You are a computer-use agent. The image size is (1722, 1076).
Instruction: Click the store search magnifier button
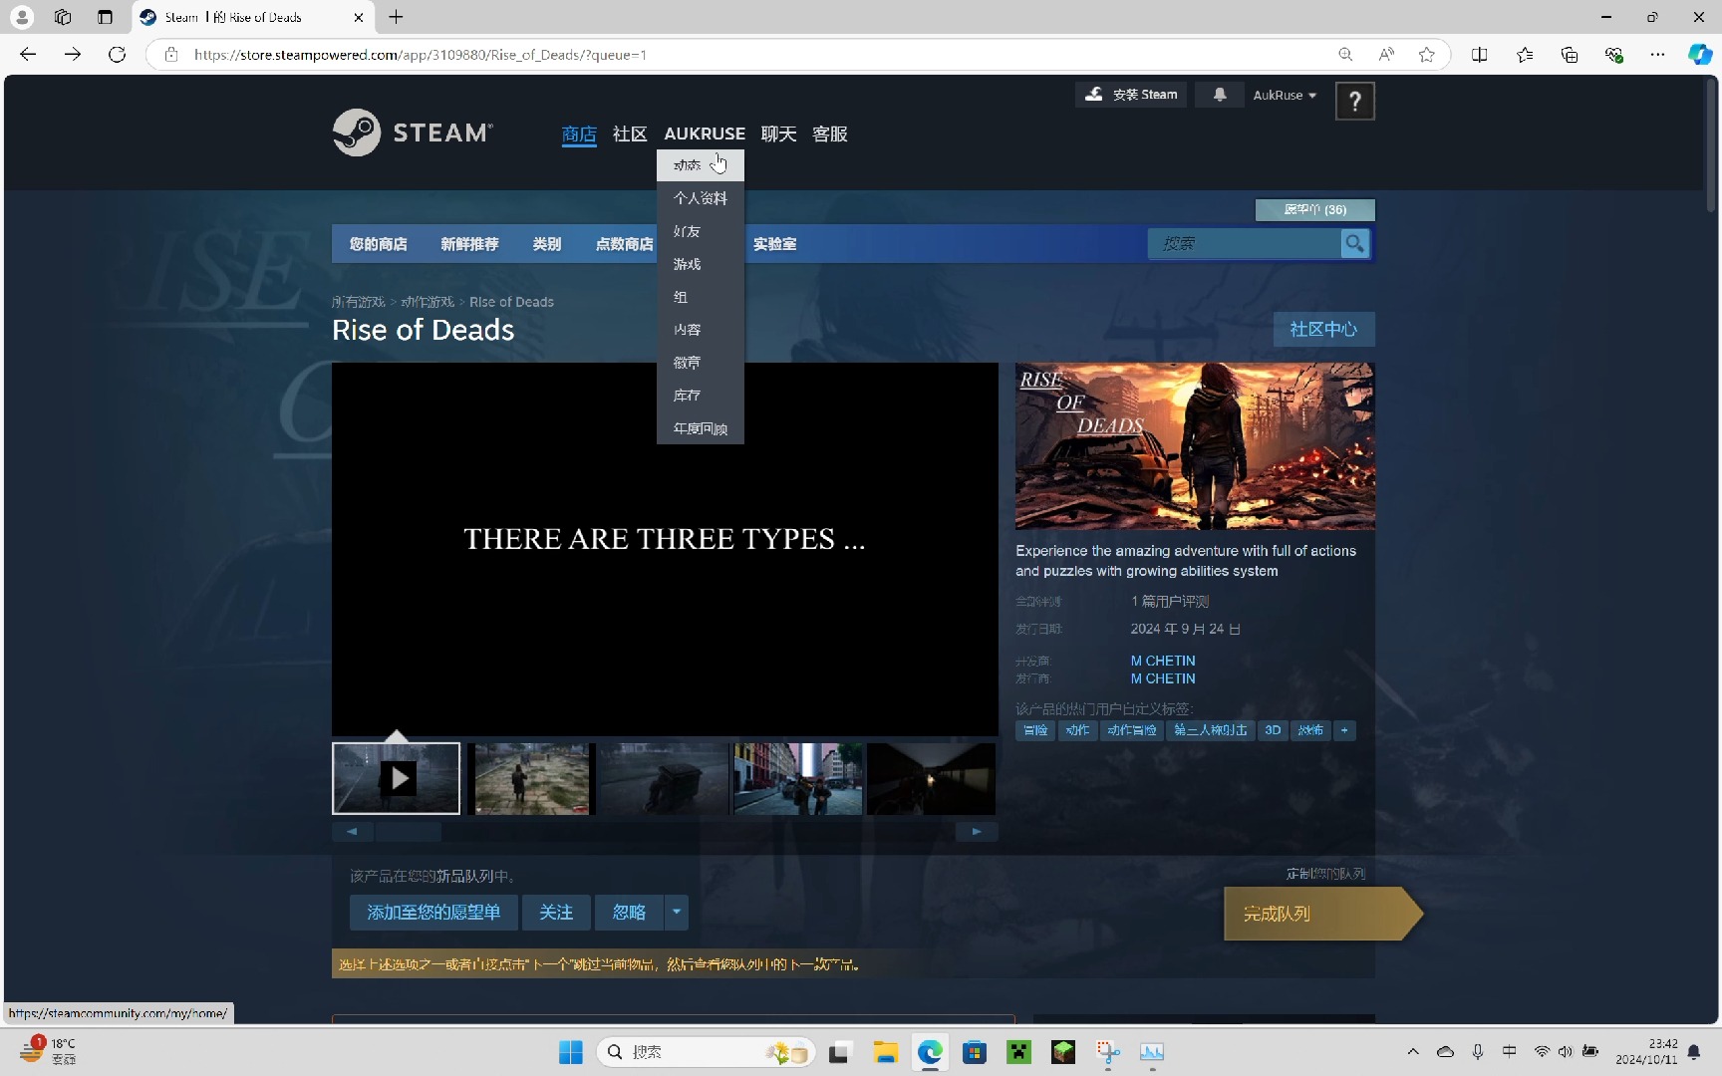1354,243
